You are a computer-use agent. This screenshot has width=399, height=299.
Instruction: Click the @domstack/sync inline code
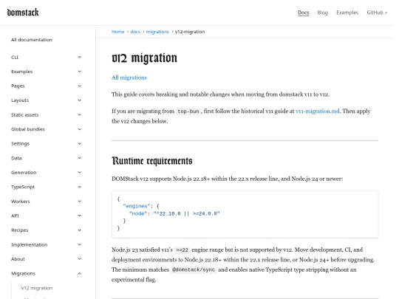[194, 269]
